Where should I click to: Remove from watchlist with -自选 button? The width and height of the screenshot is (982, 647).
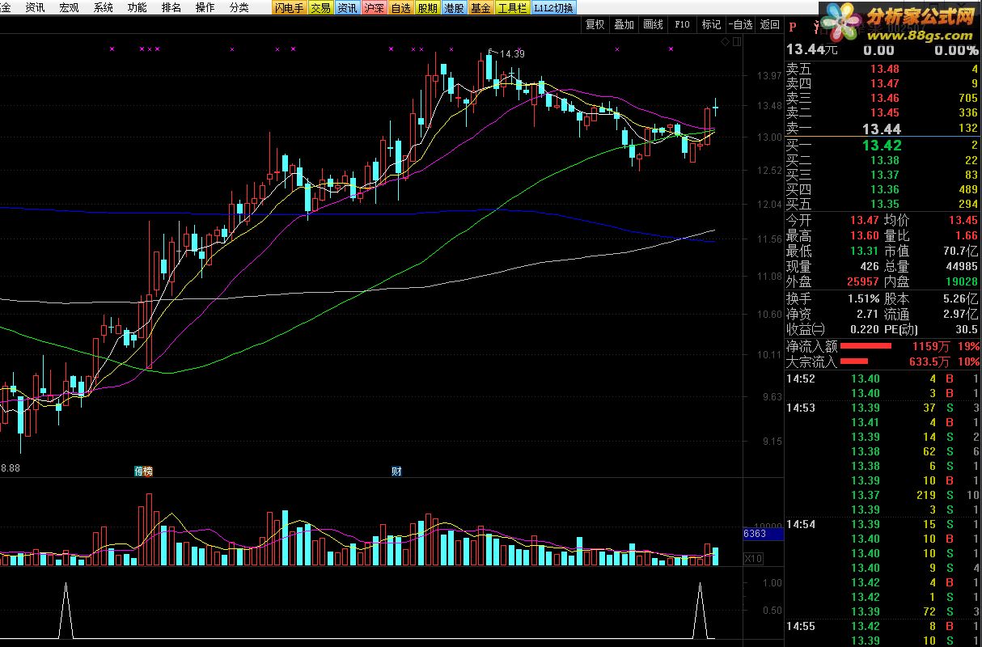click(740, 25)
